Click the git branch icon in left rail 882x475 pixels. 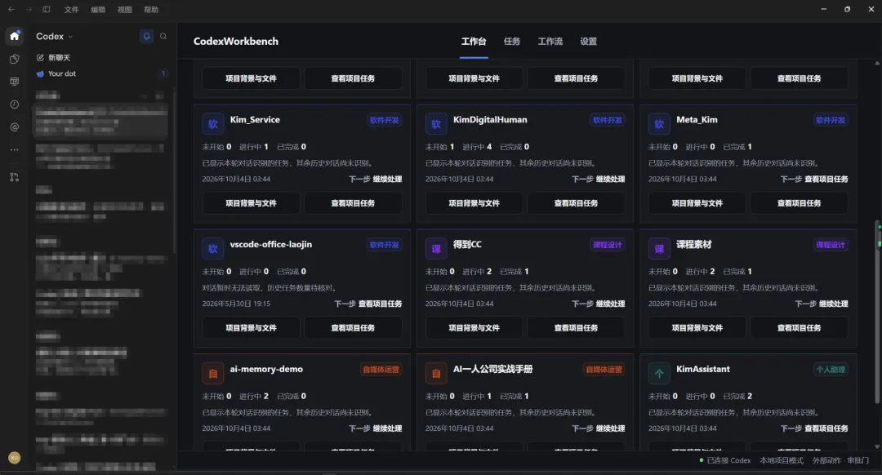coord(15,177)
